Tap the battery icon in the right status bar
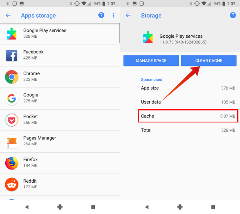The width and height of the screenshot is (240, 214). (224, 3)
